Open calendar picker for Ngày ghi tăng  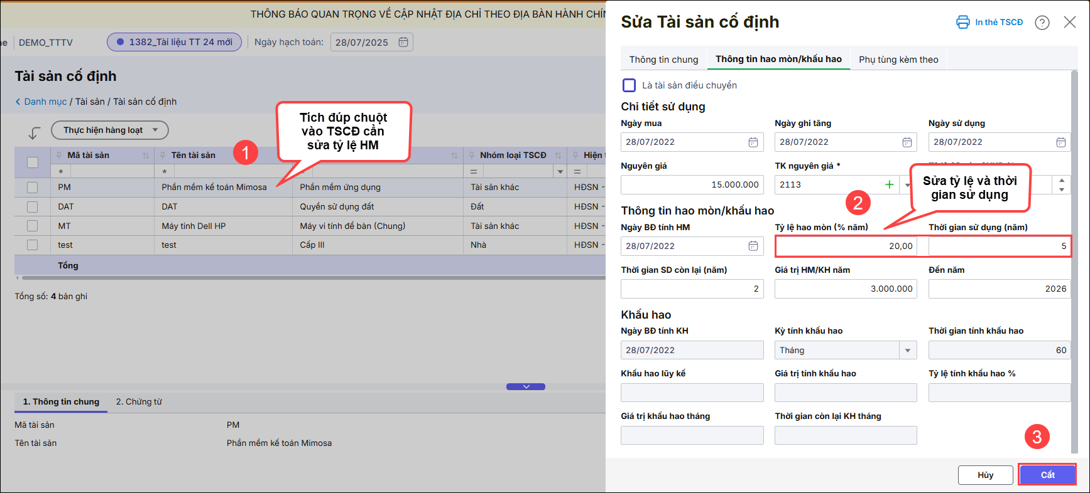click(x=907, y=142)
